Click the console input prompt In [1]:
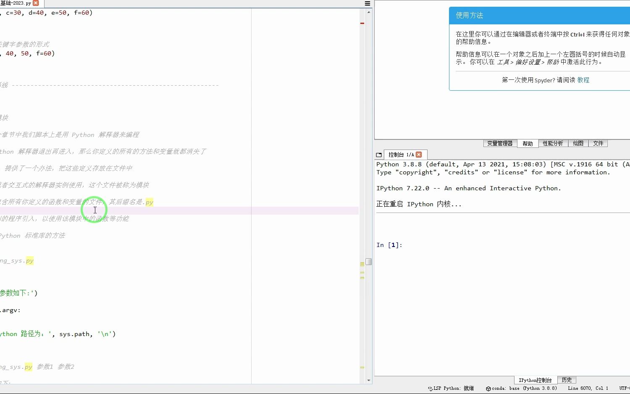 (389, 245)
